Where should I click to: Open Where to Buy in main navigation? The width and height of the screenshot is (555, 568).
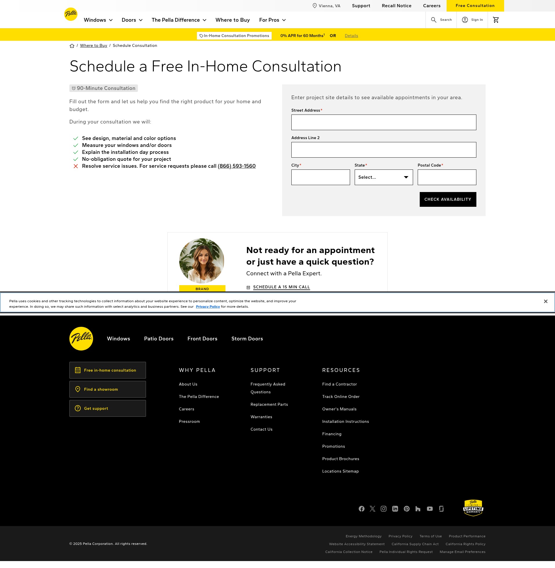(232, 20)
